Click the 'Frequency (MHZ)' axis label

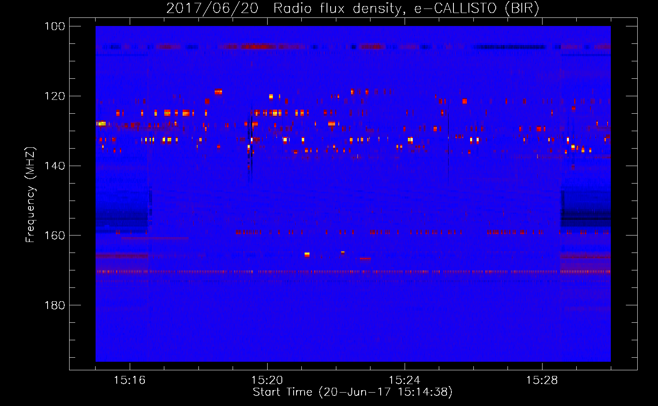[31, 195]
